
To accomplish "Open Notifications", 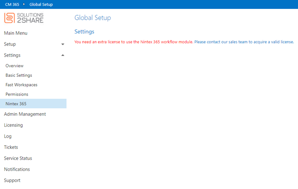I will tap(17, 169).
